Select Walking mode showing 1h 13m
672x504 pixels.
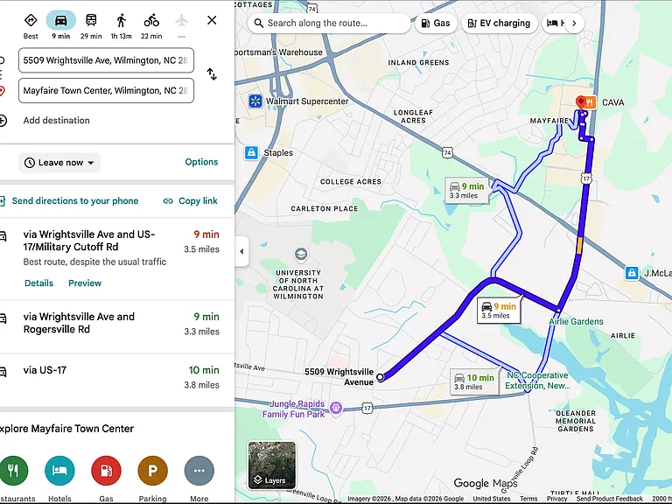point(122,20)
